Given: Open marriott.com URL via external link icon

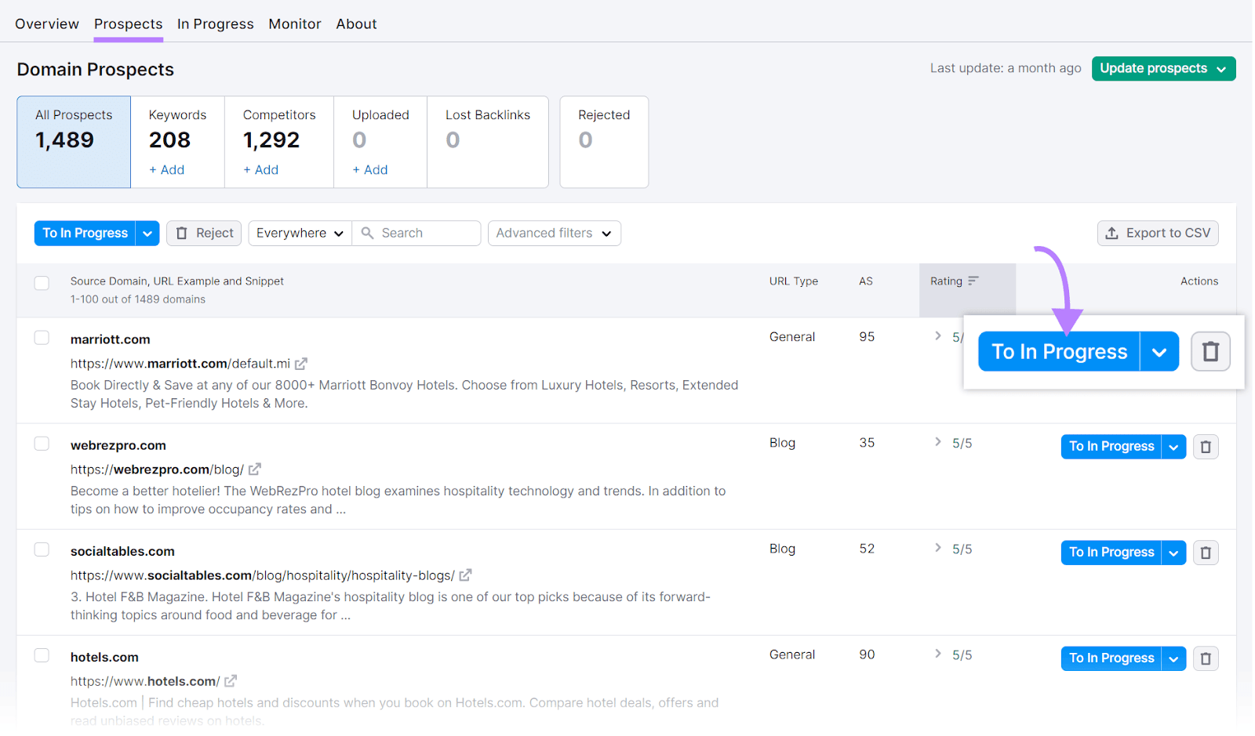Looking at the screenshot, I should pyautogui.click(x=301, y=364).
